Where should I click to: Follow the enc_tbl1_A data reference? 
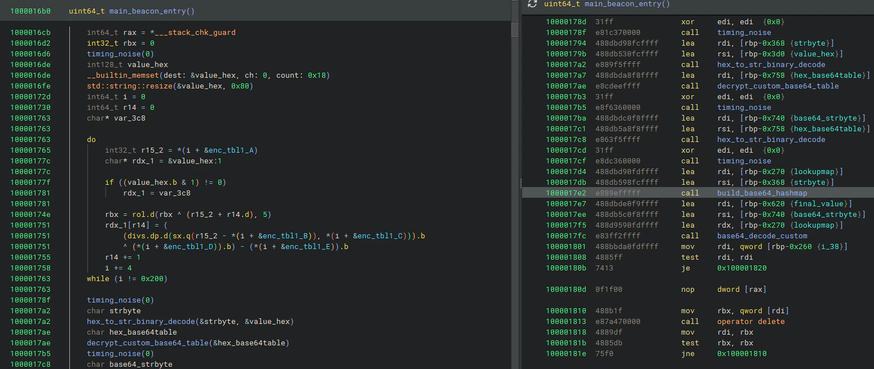pos(232,150)
